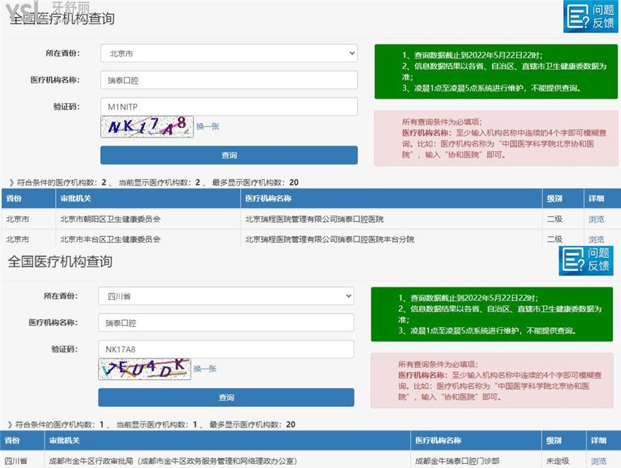The height and width of the screenshot is (468, 621).
Task: Click the 北京市朝阳区卫生健康委员会 cell
Action: click(x=147, y=218)
